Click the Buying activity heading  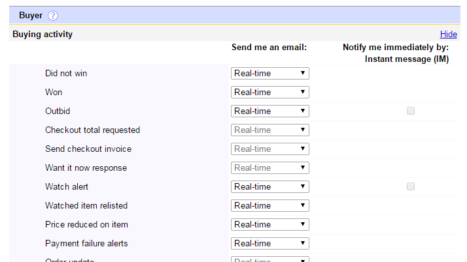(43, 34)
